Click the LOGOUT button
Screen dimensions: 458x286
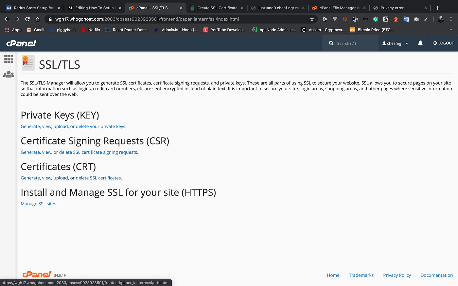[x=444, y=43]
